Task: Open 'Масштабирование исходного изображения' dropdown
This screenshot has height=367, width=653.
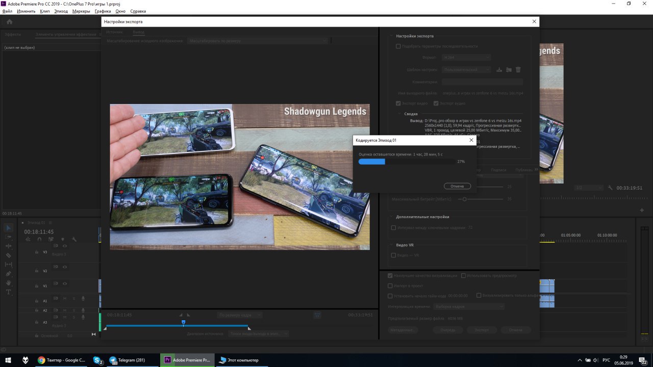Action: tap(257, 41)
